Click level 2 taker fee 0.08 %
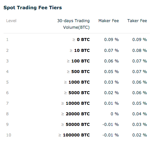 click(x=140, y=51)
